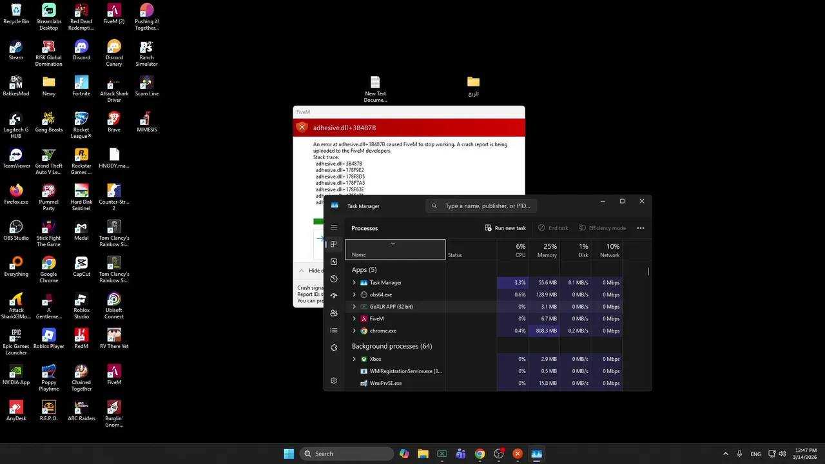The height and width of the screenshot is (464, 825).
Task: Select the Ubisoft Connect desktop icon
Action: click(x=114, y=306)
